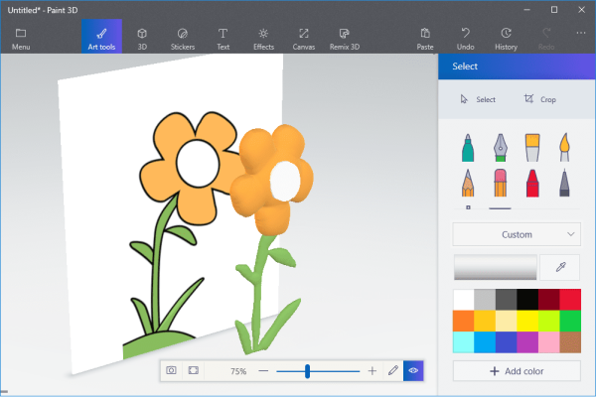This screenshot has height=397, width=596.
Task: Expand the Custom material dropdown
Action: (517, 234)
